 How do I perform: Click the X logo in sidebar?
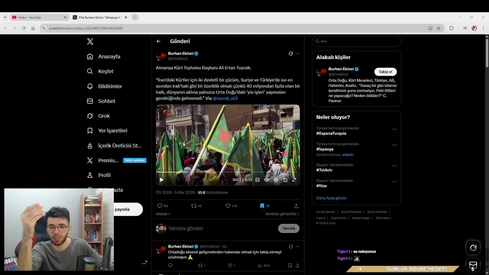tap(90, 42)
